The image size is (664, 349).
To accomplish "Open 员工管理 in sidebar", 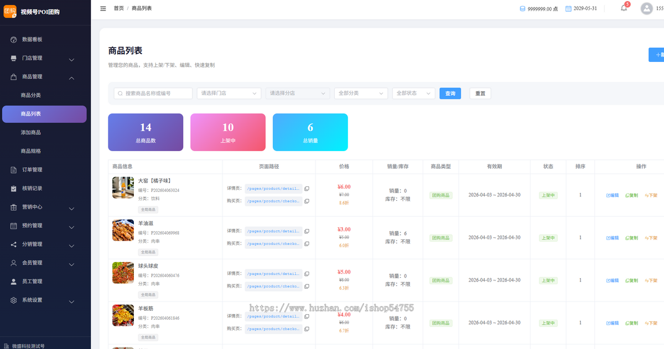I will coord(45,282).
